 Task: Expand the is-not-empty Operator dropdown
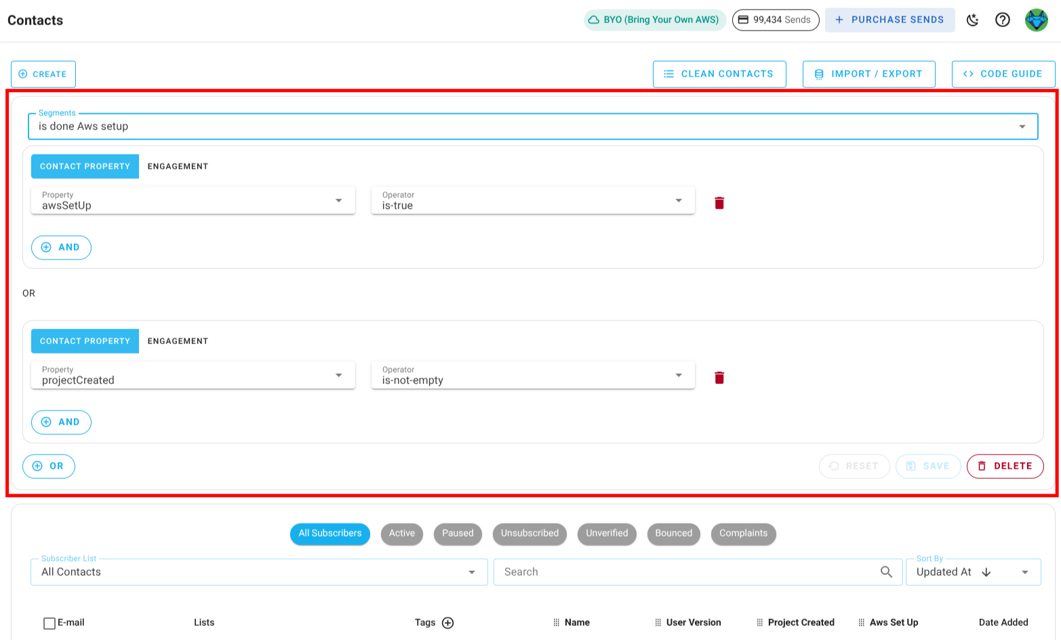click(679, 375)
